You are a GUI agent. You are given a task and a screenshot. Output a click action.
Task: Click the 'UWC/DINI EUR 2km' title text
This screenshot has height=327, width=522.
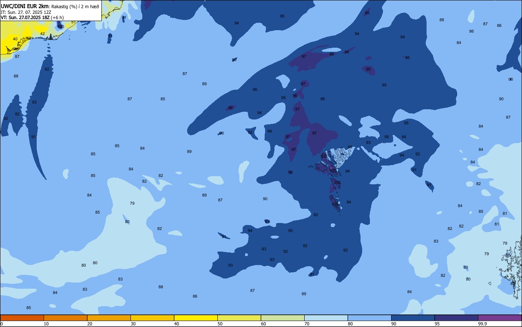(24, 6)
